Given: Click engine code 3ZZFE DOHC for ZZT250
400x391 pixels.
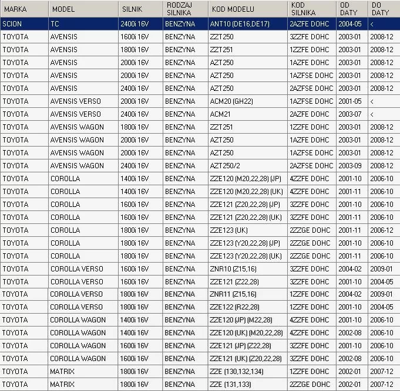Looking at the screenshot, I should 312,37.
